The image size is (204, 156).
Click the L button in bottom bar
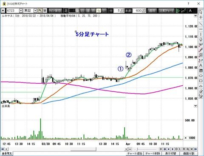click(x=180, y=149)
